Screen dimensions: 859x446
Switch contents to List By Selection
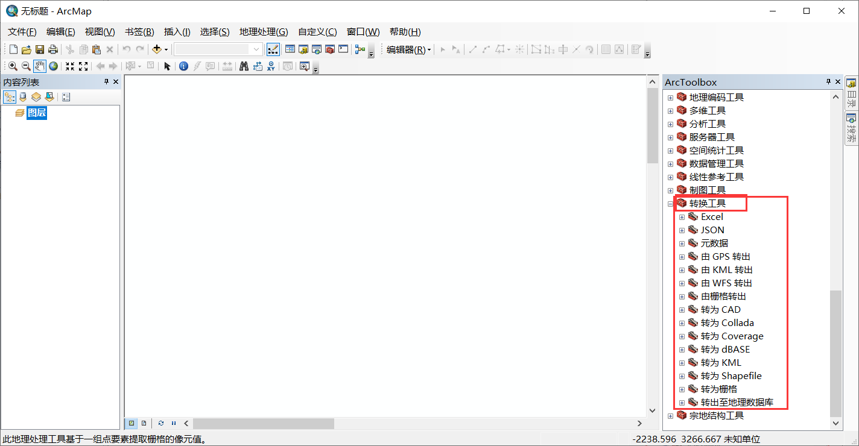49,97
